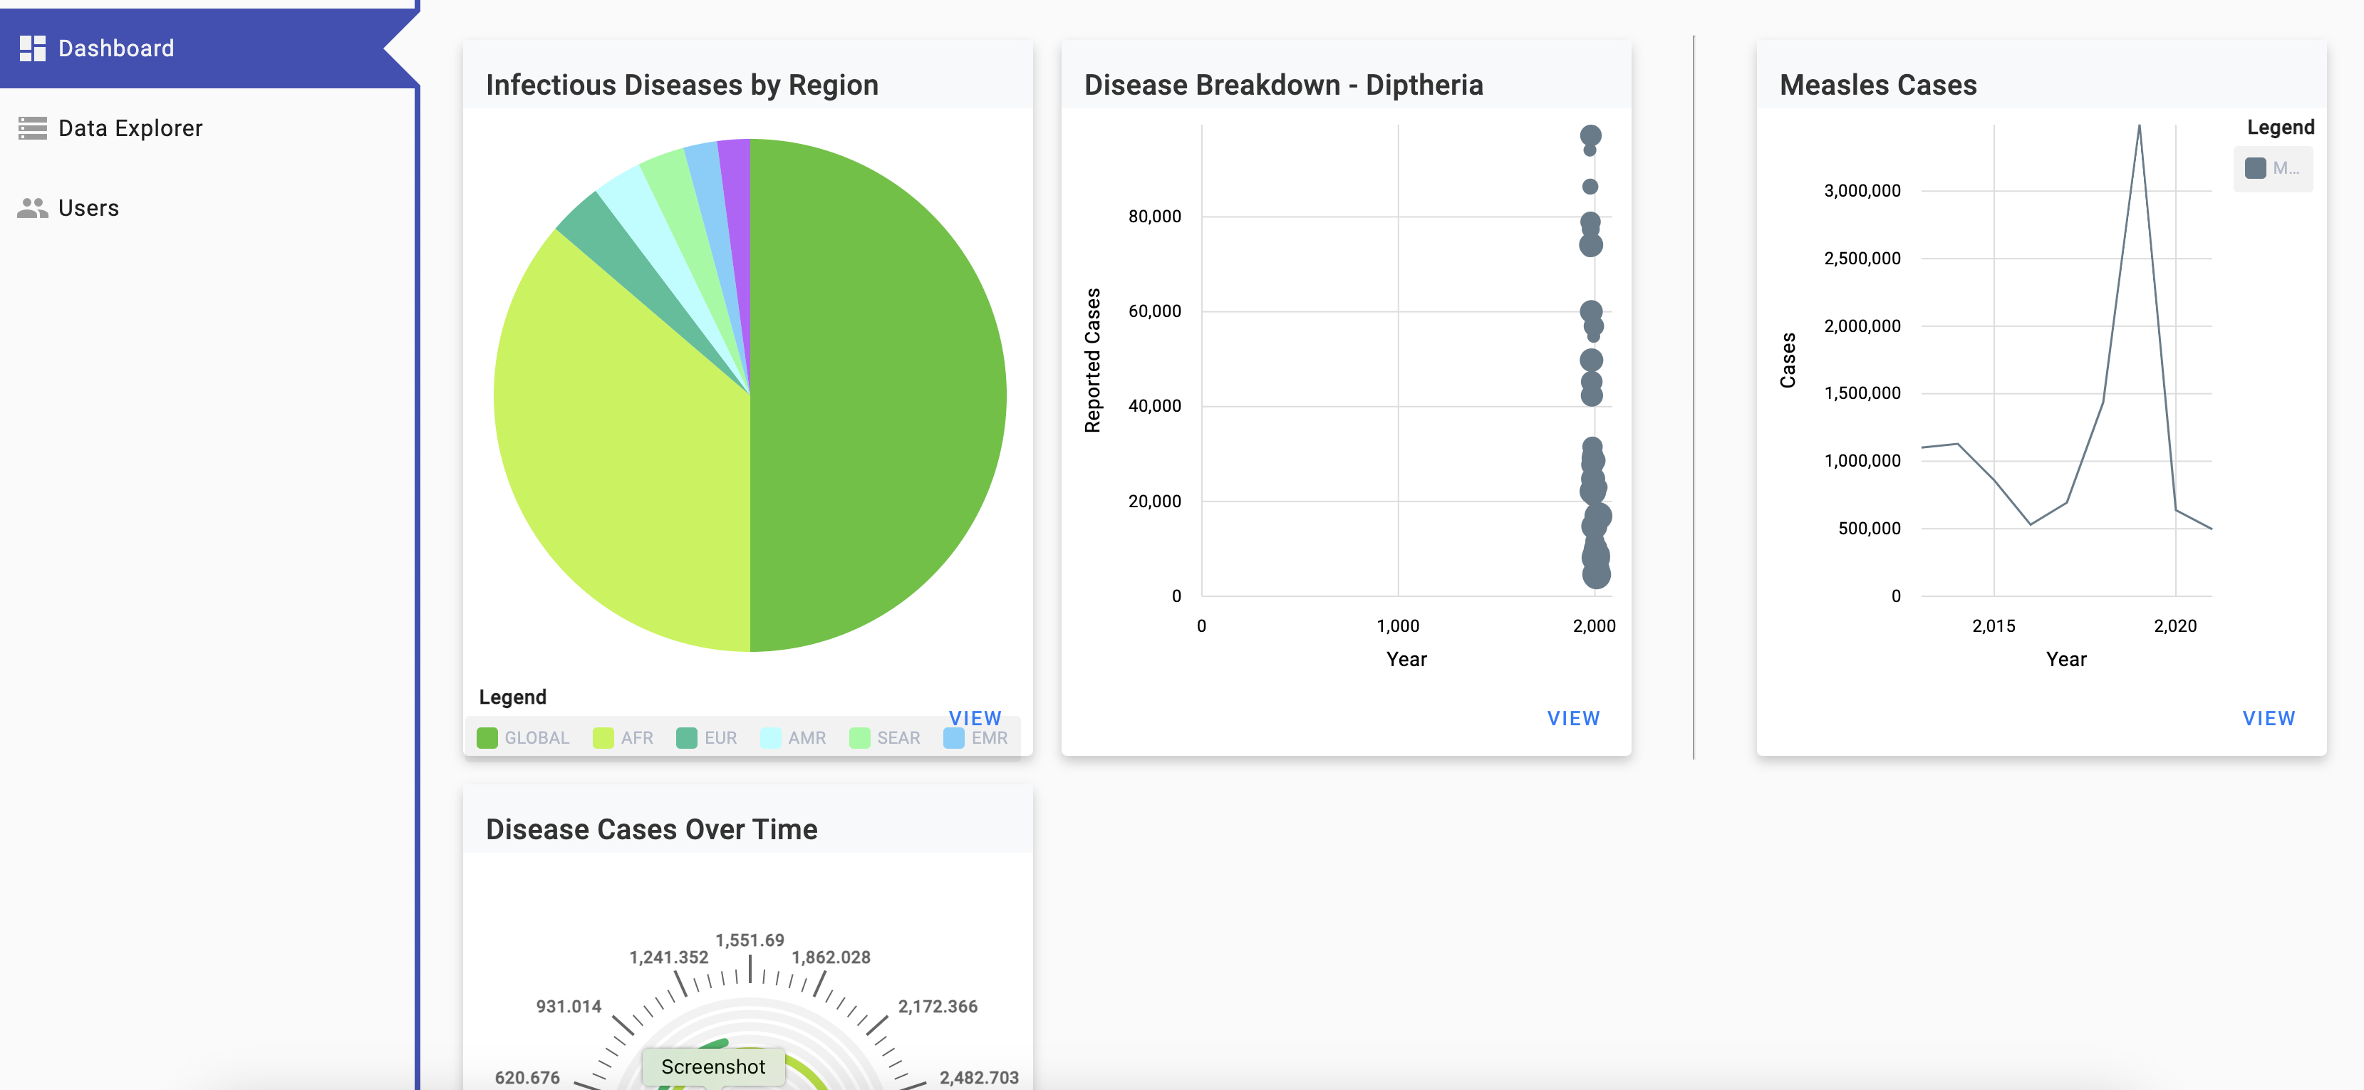The width and height of the screenshot is (2364, 1090).
Task: Click the Screenshot tooltip button
Action: pos(713,1066)
